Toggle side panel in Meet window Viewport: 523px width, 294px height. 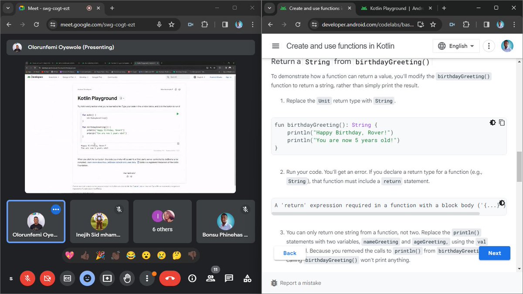[x=225, y=24]
